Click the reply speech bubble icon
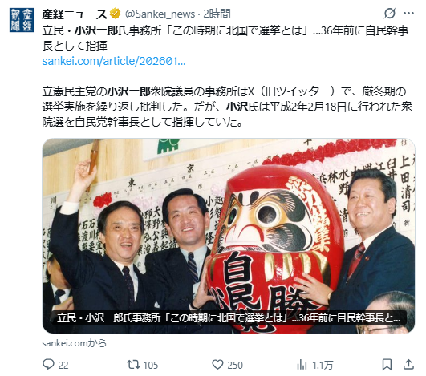426x376 pixels. [x=48, y=364]
